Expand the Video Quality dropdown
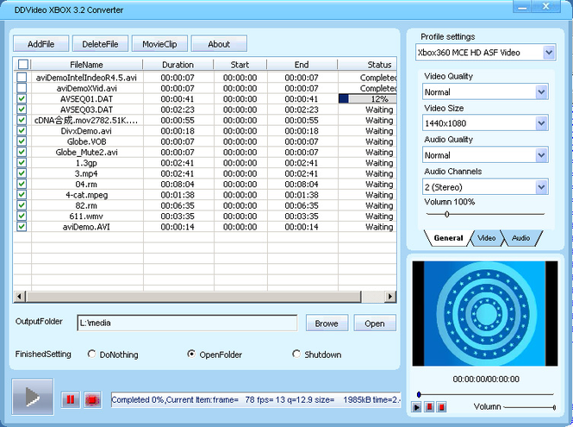573x427 pixels. tap(542, 91)
